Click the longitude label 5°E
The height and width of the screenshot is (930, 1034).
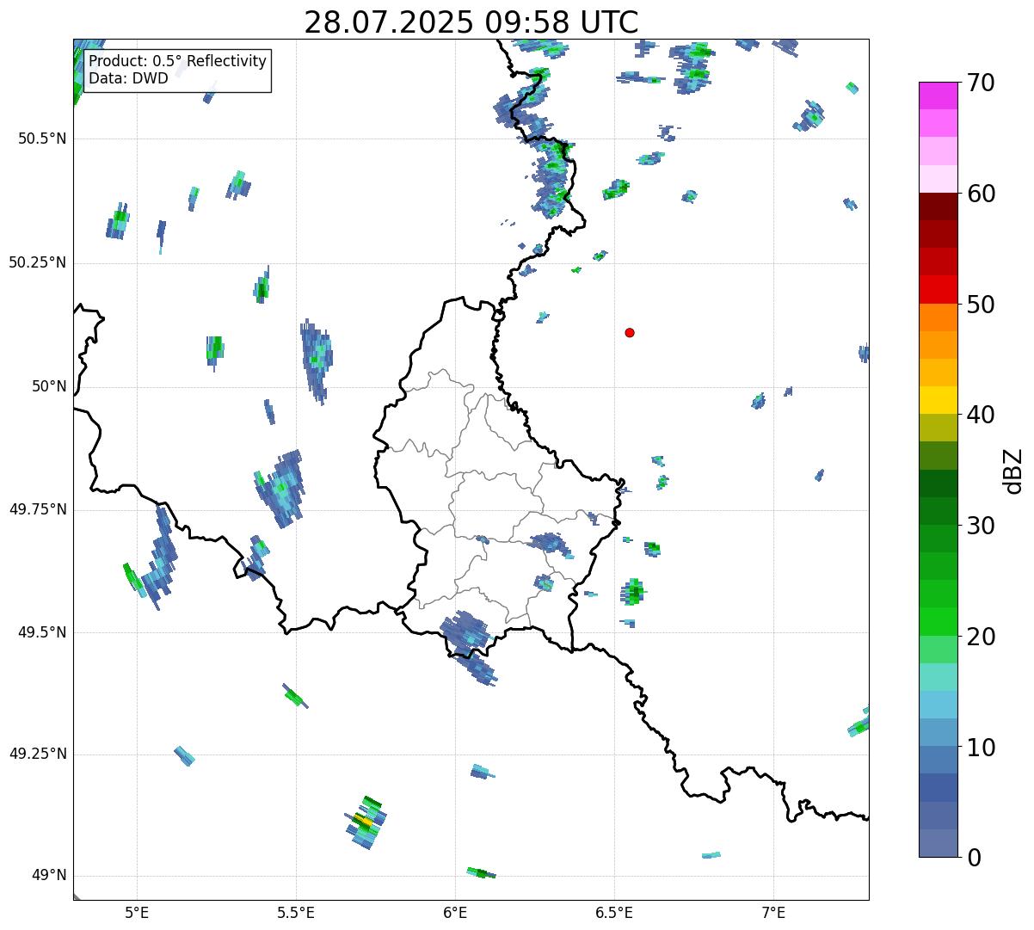(137, 913)
